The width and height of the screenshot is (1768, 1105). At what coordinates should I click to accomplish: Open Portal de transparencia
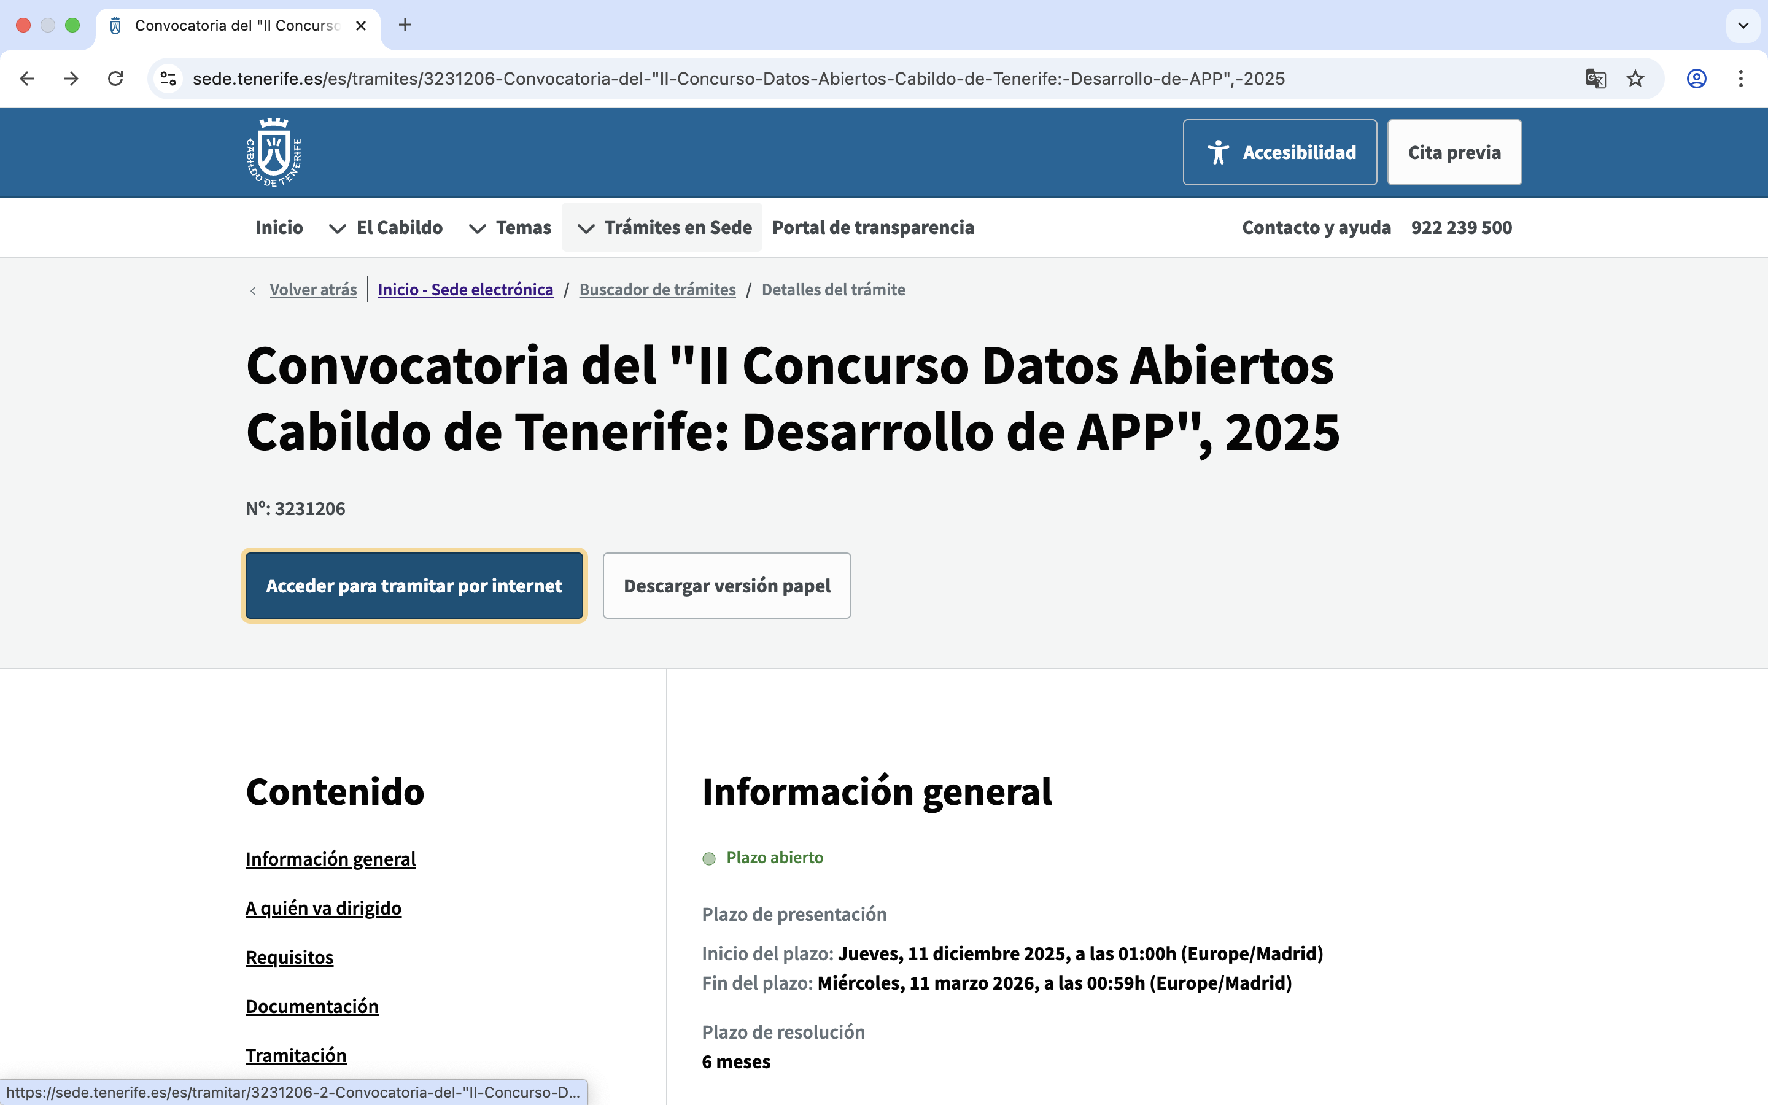(872, 227)
